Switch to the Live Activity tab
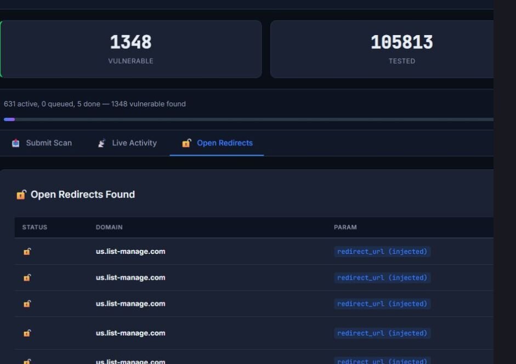Screen dimensions: 516x364 [x=134, y=143]
